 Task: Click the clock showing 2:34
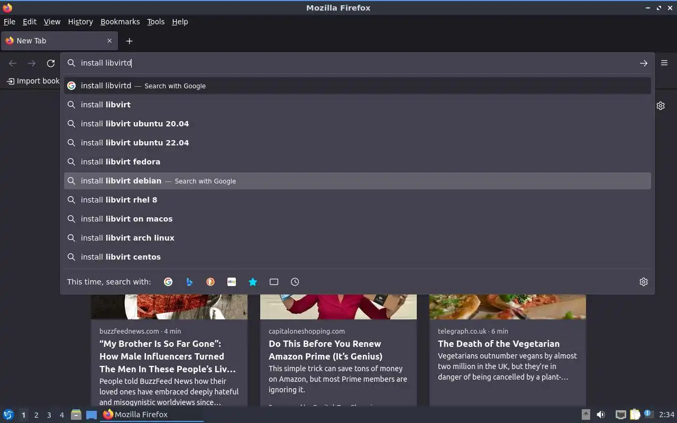[x=666, y=415]
